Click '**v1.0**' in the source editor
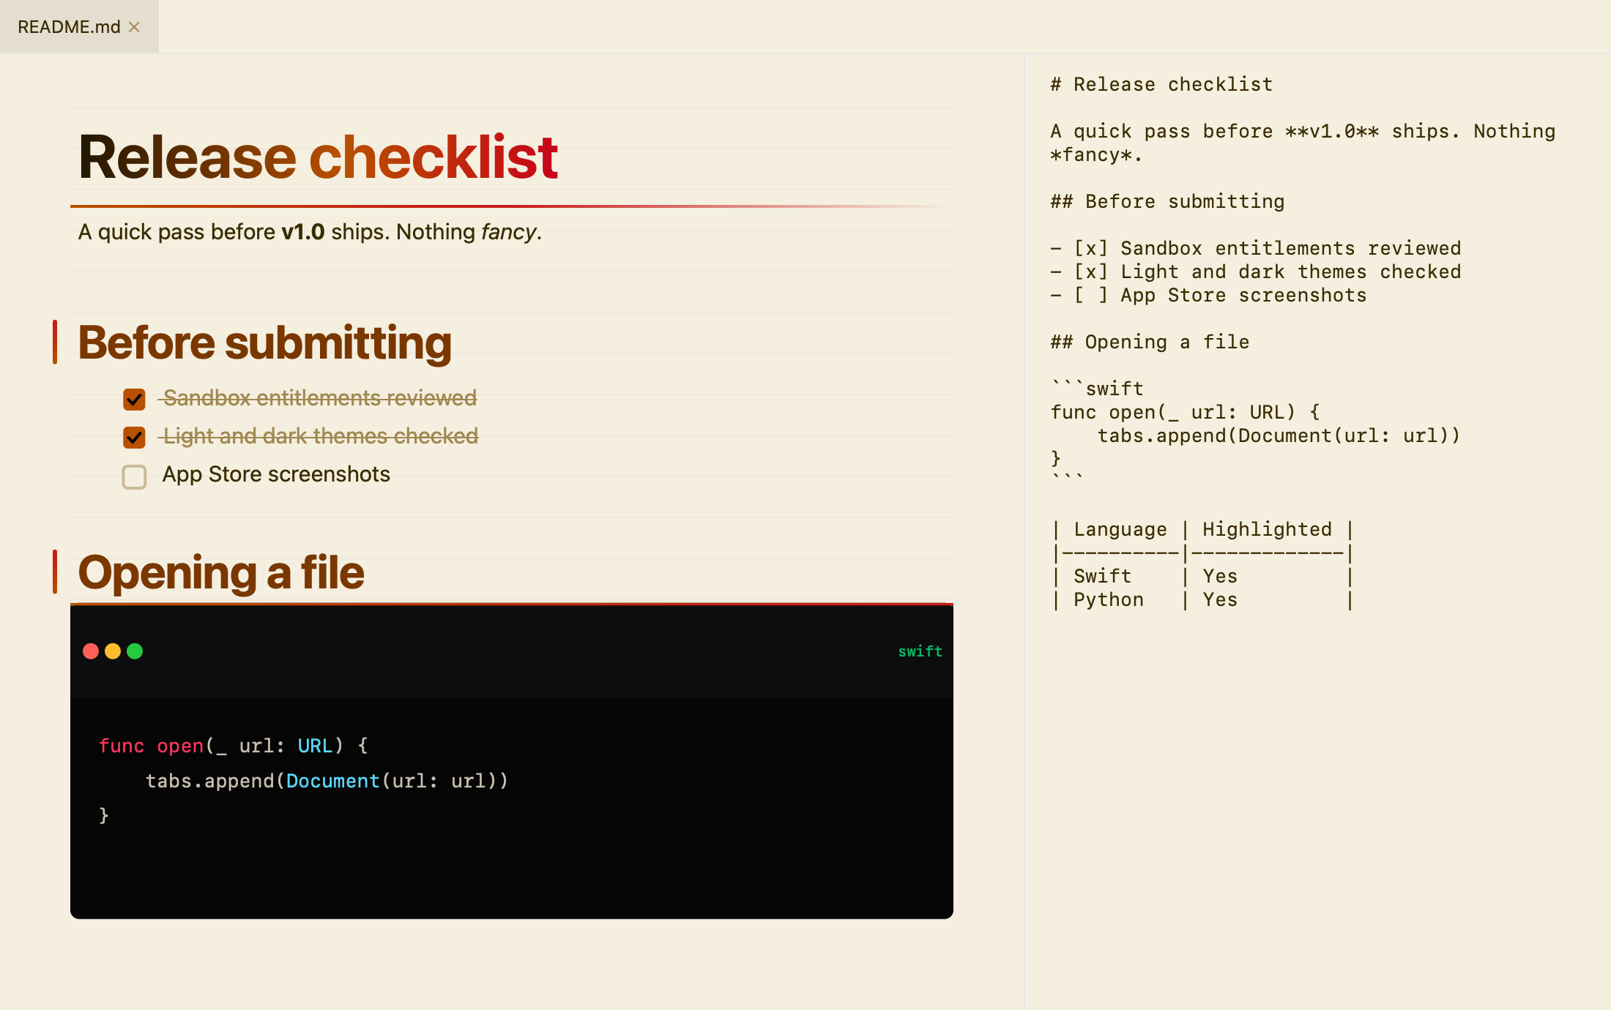Screen dimensions: 1611x1010 (1332, 131)
